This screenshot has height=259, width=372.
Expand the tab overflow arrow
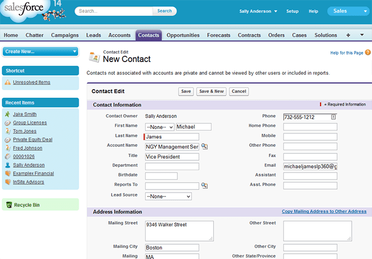(362, 35)
